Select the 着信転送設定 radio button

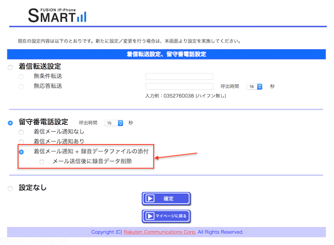pos(10,67)
